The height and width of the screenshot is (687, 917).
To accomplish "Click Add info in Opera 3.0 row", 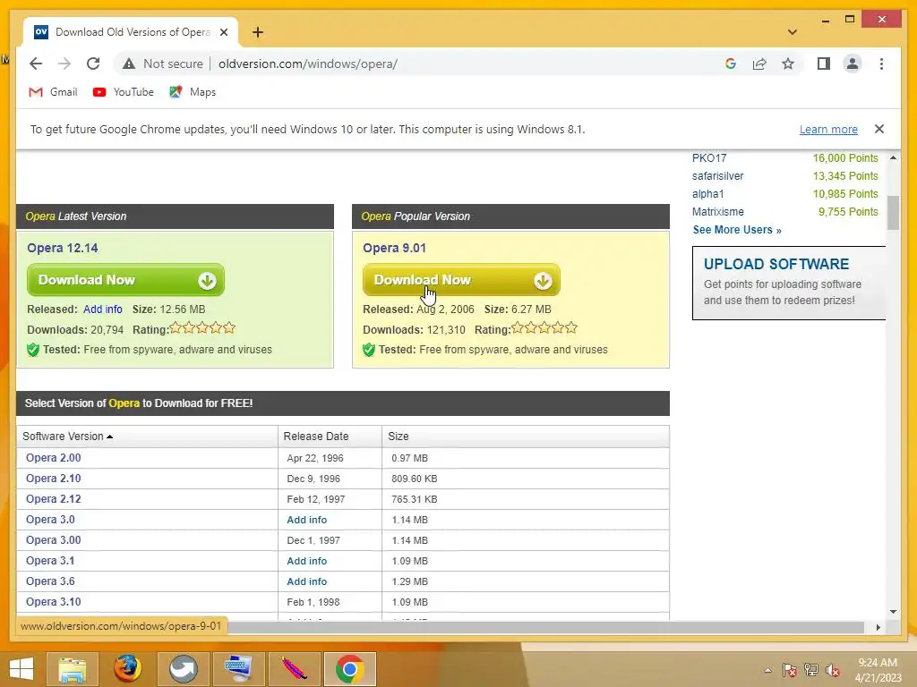I will pyautogui.click(x=306, y=520).
